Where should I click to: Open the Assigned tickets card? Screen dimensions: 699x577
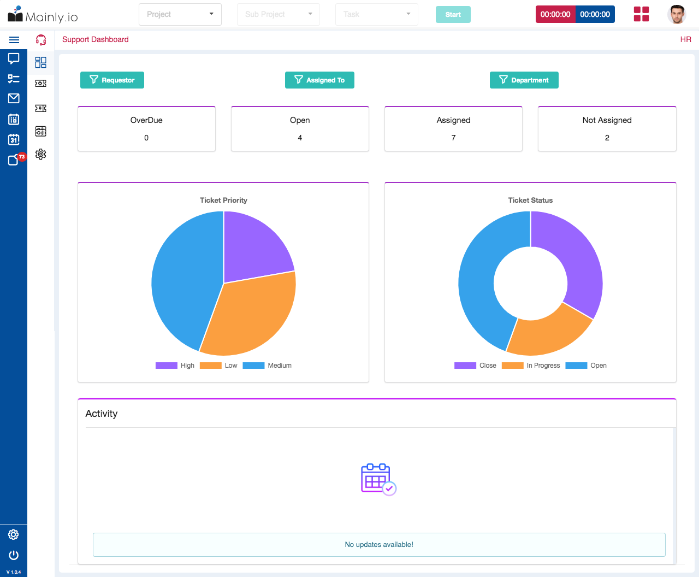[453, 129]
